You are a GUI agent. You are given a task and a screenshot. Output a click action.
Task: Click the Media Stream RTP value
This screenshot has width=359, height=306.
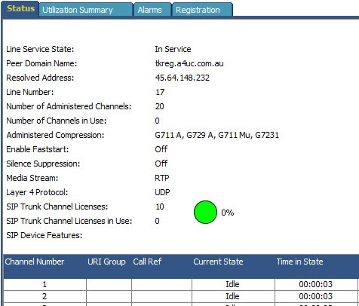tap(162, 178)
